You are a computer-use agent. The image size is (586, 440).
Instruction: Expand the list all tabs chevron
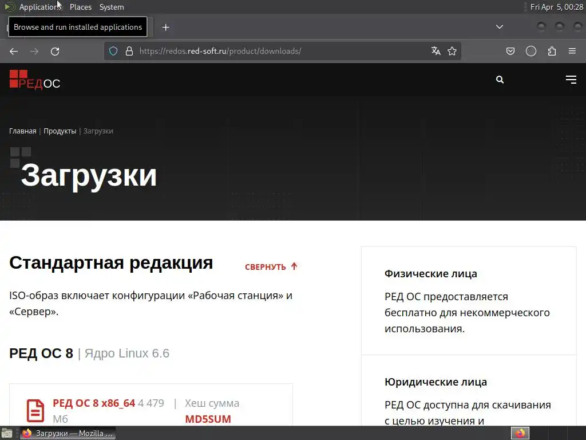coord(499,27)
